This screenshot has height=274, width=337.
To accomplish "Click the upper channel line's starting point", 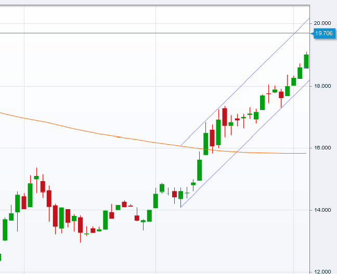I will 180,145.
